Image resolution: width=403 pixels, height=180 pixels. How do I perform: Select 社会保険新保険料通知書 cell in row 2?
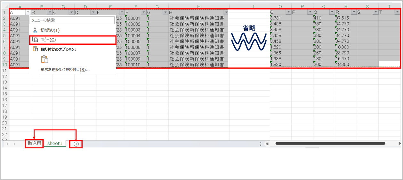[x=199, y=18]
